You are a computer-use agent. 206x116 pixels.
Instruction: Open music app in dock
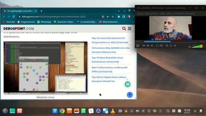click(x=83, y=111)
